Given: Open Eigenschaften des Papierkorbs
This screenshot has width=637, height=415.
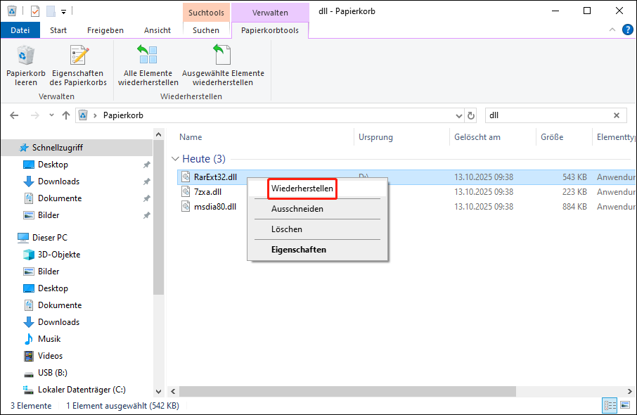Looking at the screenshot, I should pos(77,57).
